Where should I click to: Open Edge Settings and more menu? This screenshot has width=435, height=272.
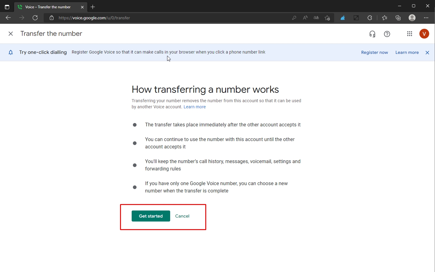click(426, 18)
